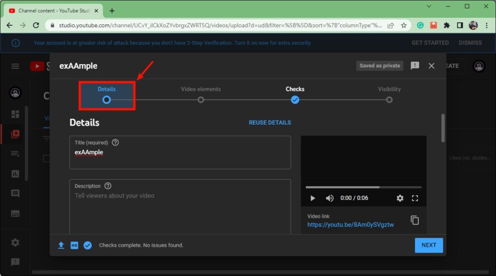Click the REUSE DETAILS link
Image resolution: width=496 pixels, height=276 pixels.
coord(270,123)
